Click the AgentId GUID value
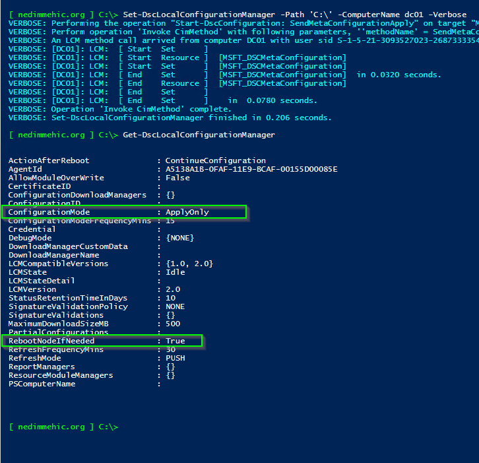 pos(251,169)
